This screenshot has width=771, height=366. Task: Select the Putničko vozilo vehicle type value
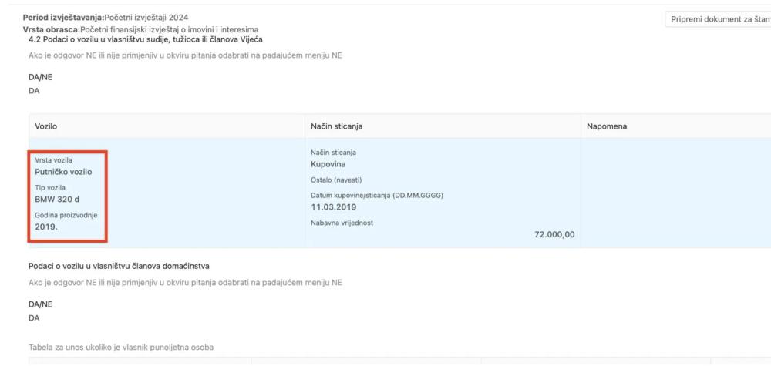64,172
